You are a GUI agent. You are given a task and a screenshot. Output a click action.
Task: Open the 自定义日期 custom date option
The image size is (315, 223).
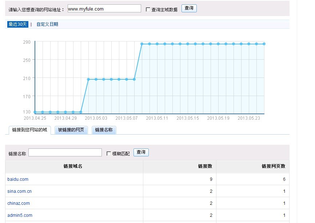[x=47, y=24]
